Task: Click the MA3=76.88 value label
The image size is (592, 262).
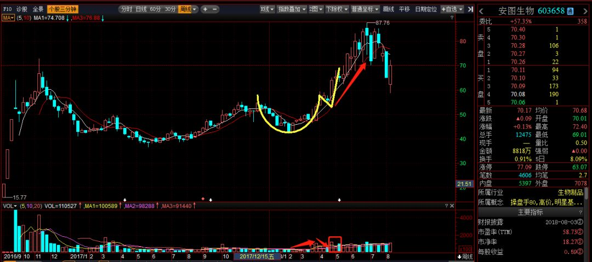Action: coord(86,18)
